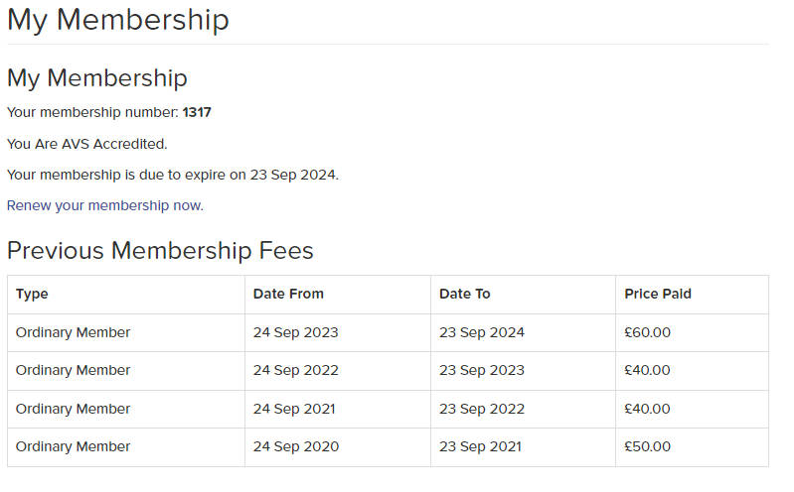This screenshot has width=794, height=492.
Task: Select the Type column header
Action: pyautogui.click(x=32, y=294)
